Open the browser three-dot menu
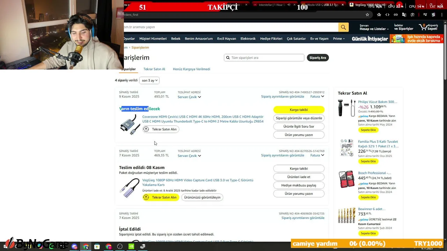447x251 pixels. tap(442, 15)
